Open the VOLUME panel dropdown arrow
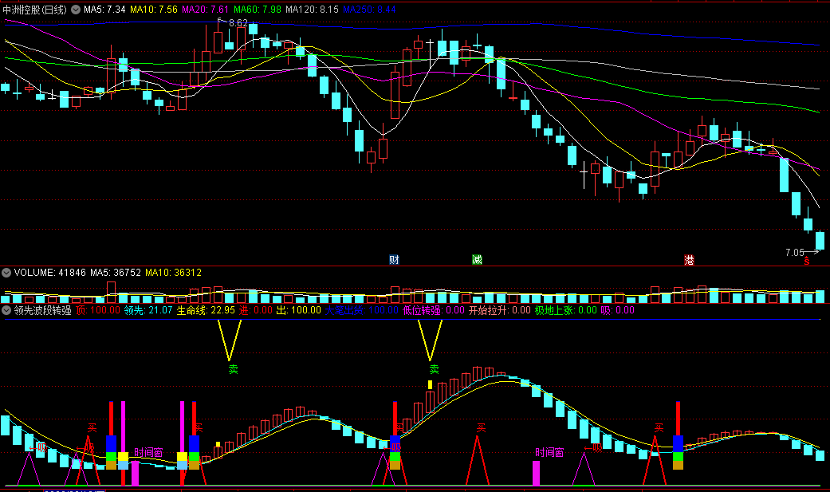The height and width of the screenshot is (492, 830). (6, 273)
